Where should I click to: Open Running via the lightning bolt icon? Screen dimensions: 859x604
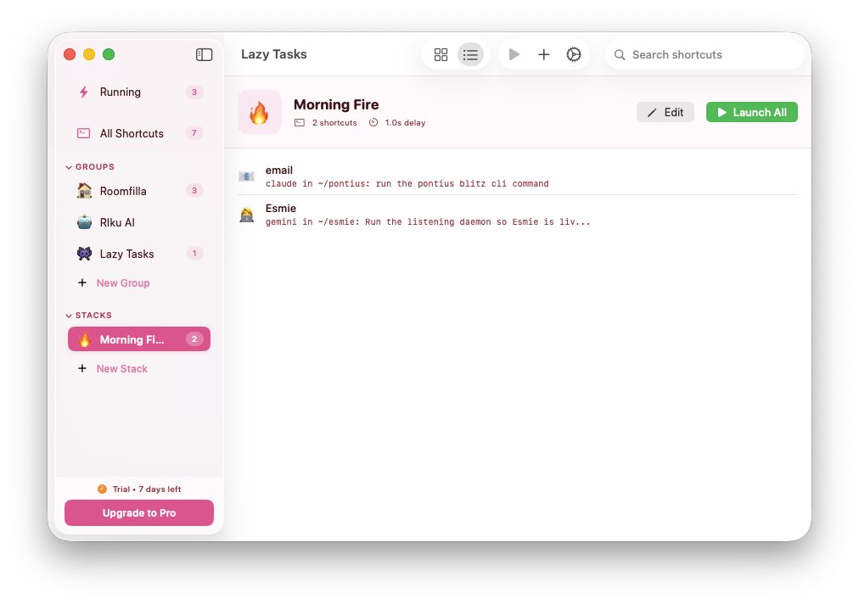82,92
